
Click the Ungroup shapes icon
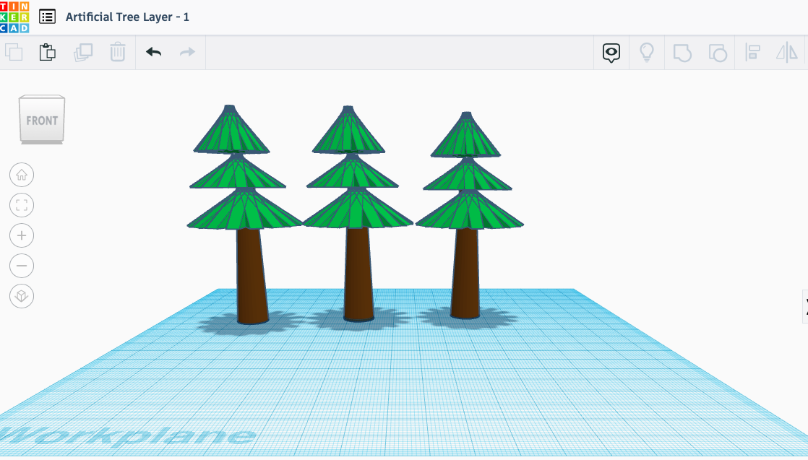point(718,53)
